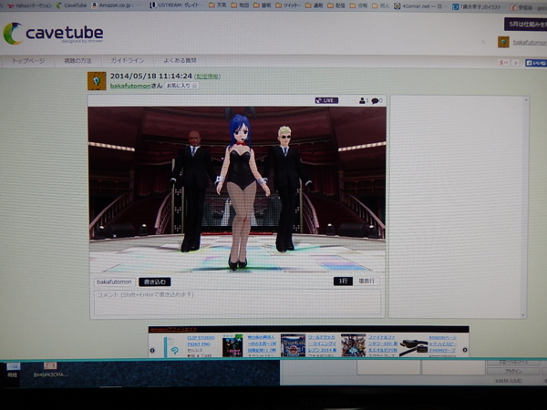Click the CLIP STUDIO product thumbnail
The image size is (547, 410).
pyautogui.click(x=173, y=346)
